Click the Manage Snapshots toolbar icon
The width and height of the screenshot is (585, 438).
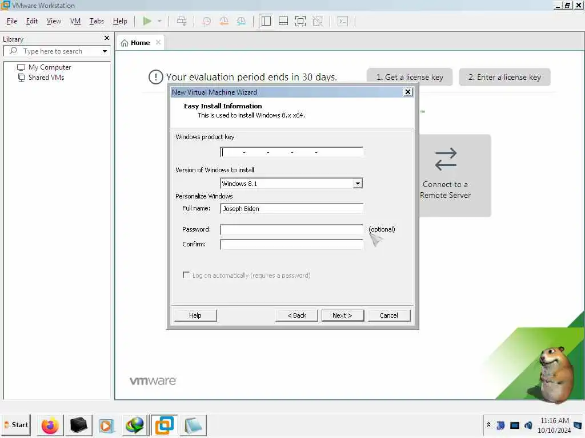tap(242, 21)
